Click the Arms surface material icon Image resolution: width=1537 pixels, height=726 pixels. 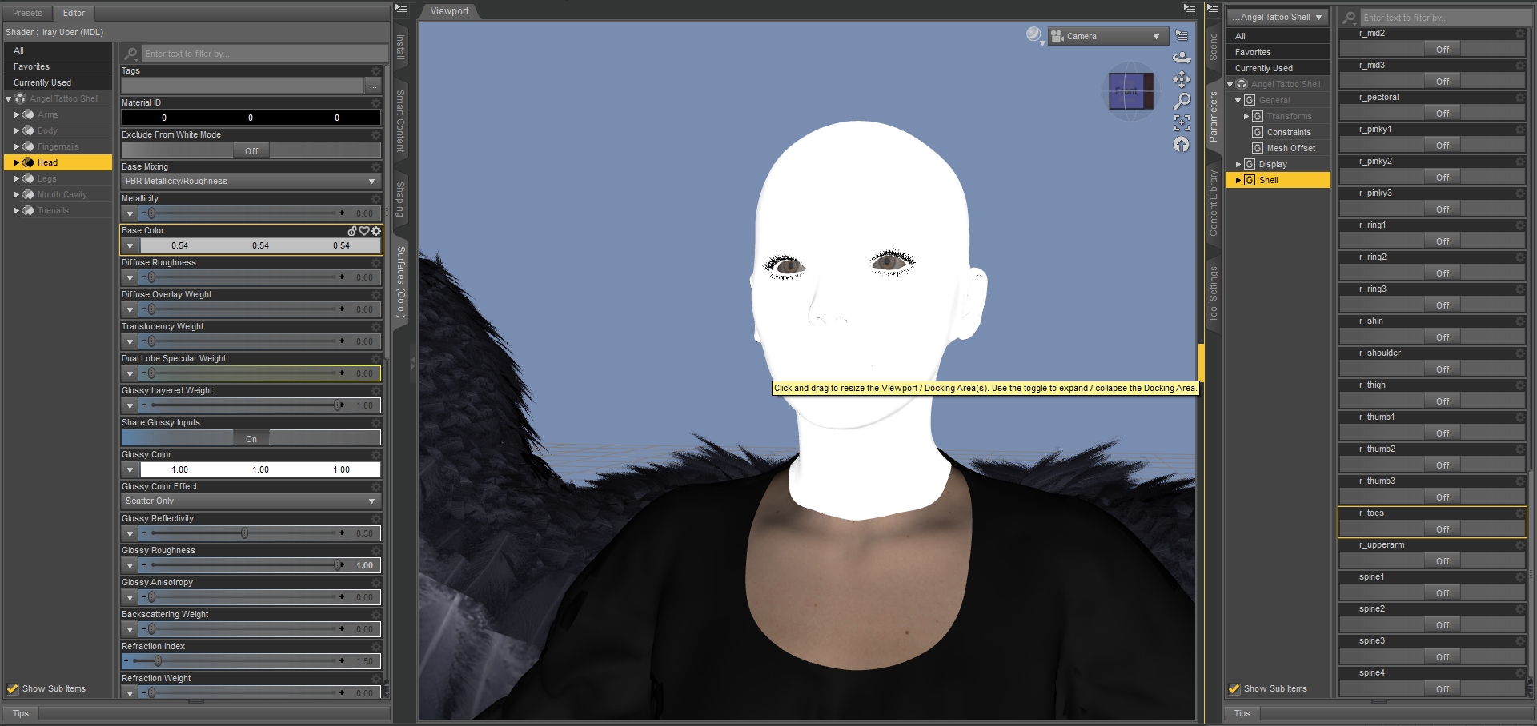coord(28,114)
